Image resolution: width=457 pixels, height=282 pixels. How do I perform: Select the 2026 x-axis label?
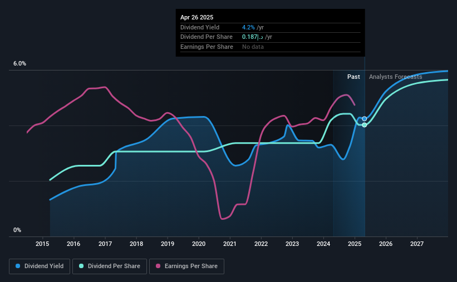386,244
